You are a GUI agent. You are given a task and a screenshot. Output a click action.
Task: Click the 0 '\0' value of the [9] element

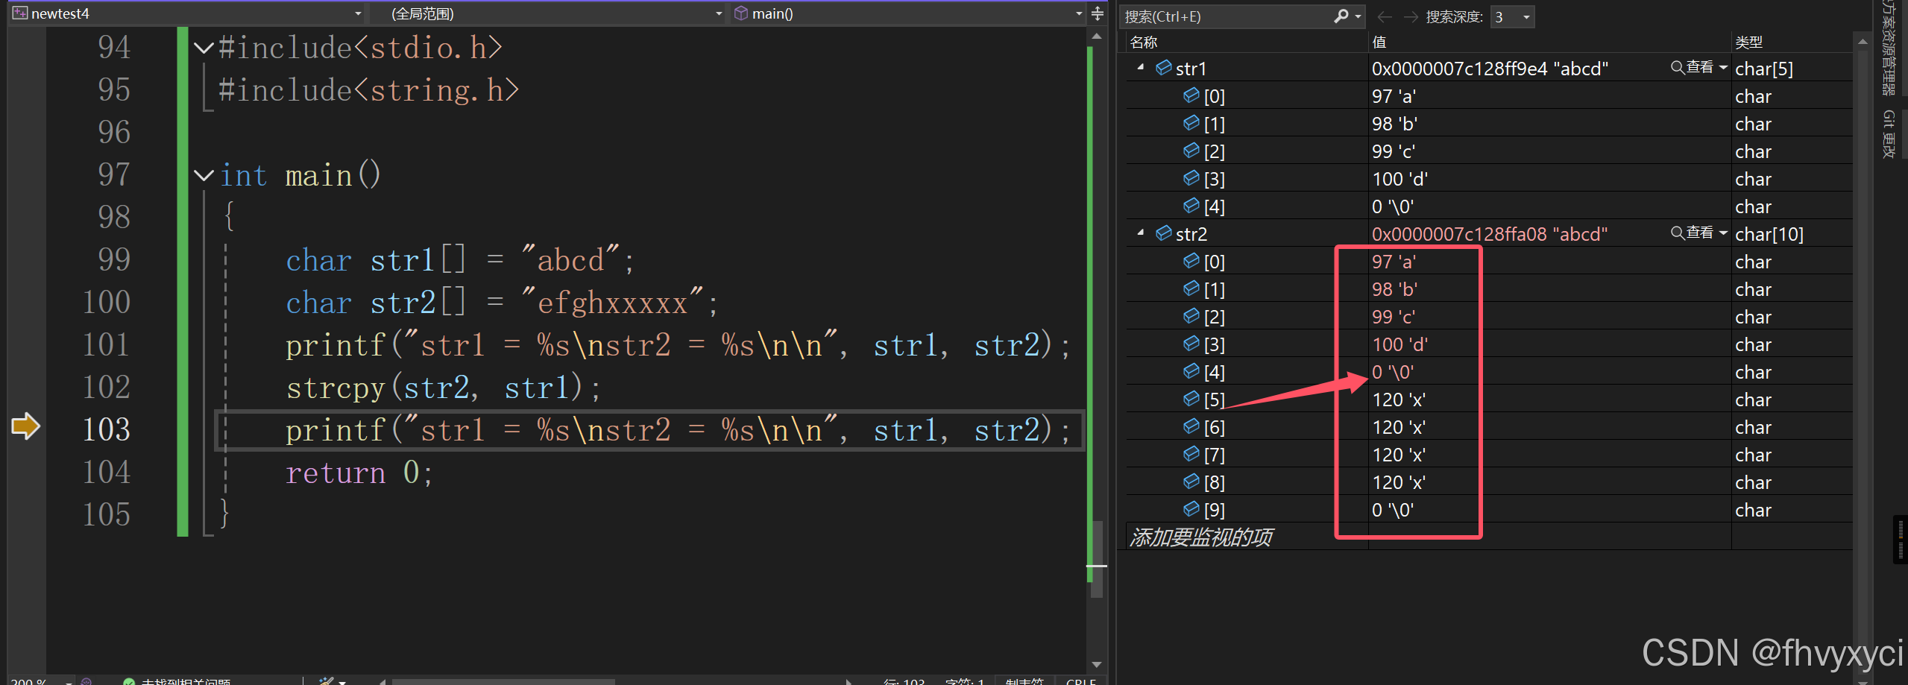(1393, 510)
